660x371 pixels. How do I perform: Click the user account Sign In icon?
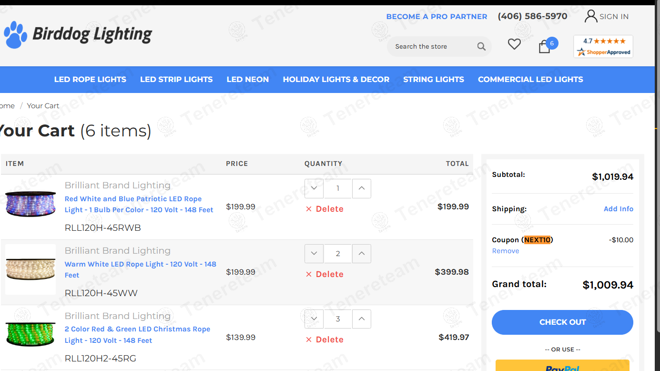tap(591, 16)
